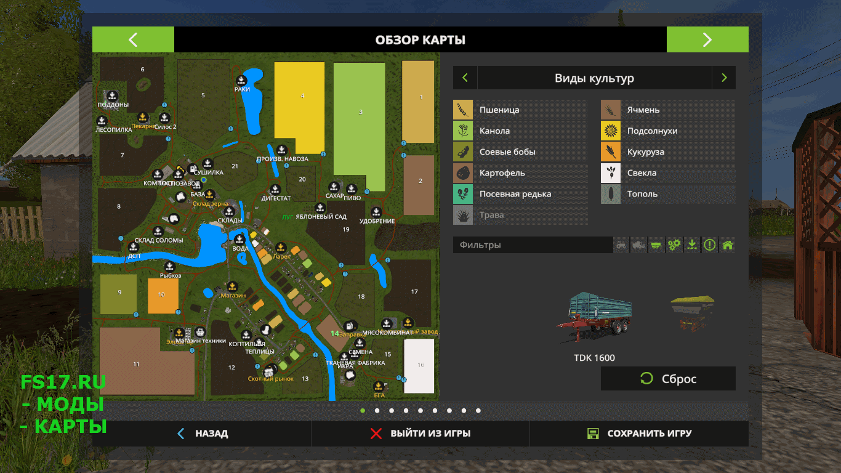Go to previous Виды культур category
Viewport: 841px width, 473px height.
coord(465,78)
